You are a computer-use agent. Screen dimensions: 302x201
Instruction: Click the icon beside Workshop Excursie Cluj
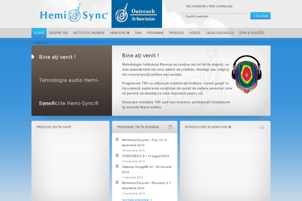tap(117, 138)
